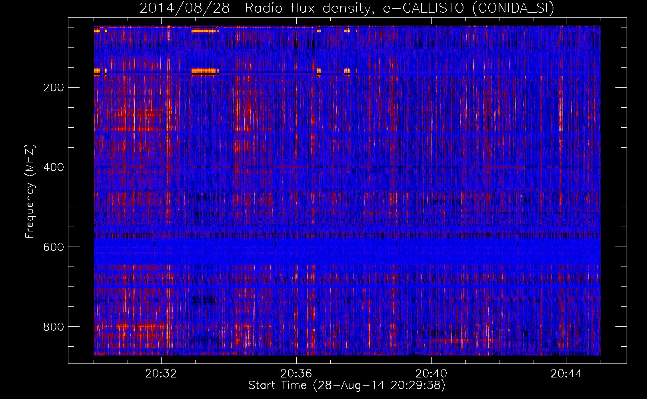
Task: Click the 20:36 time tick label
Action: 296,374
